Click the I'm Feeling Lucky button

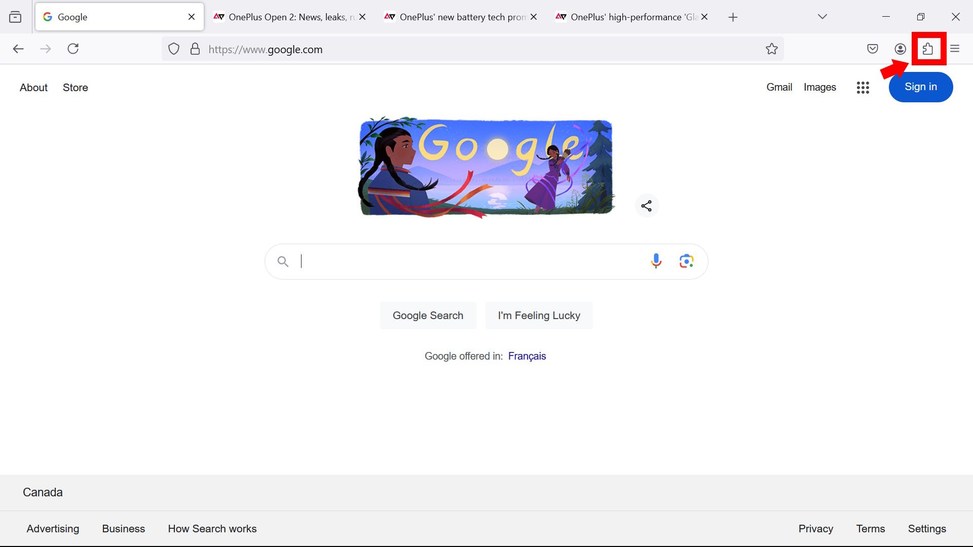[539, 316]
